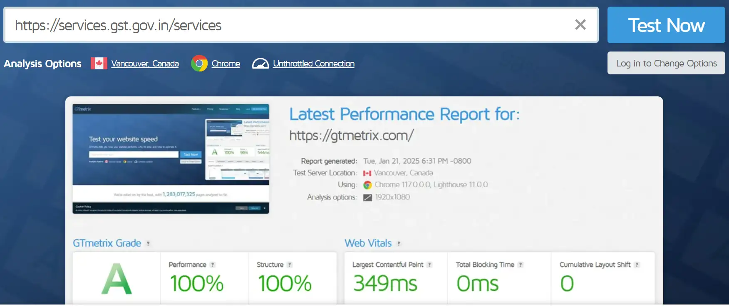Viewport: 729px width, 307px height.
Task: Click the Latest Performance Report for heading
Action: click(x=404, y=114)
